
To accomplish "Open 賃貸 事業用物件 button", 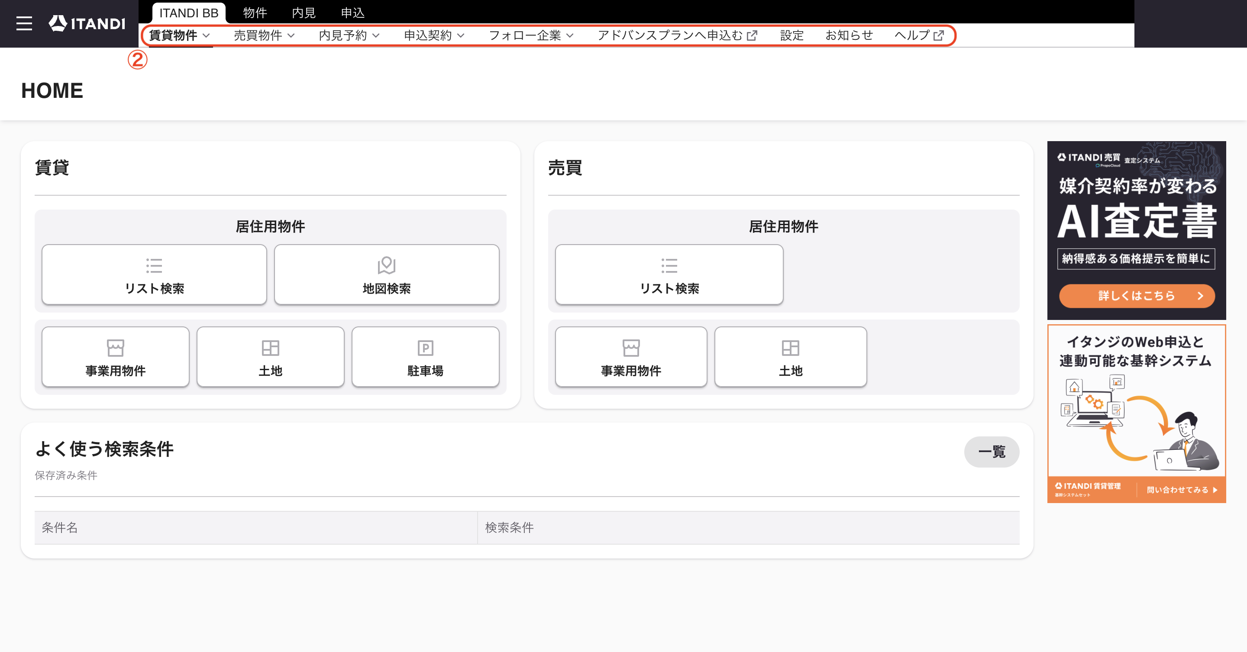I will tap(116, 357).
